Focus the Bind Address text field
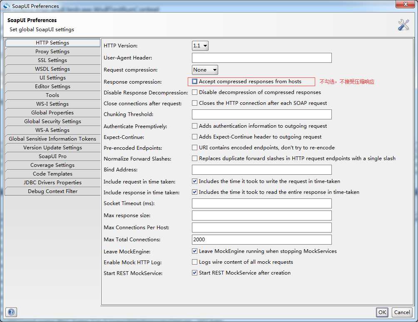418x322 pixels. pyautogui.click(x=262, y=170)
